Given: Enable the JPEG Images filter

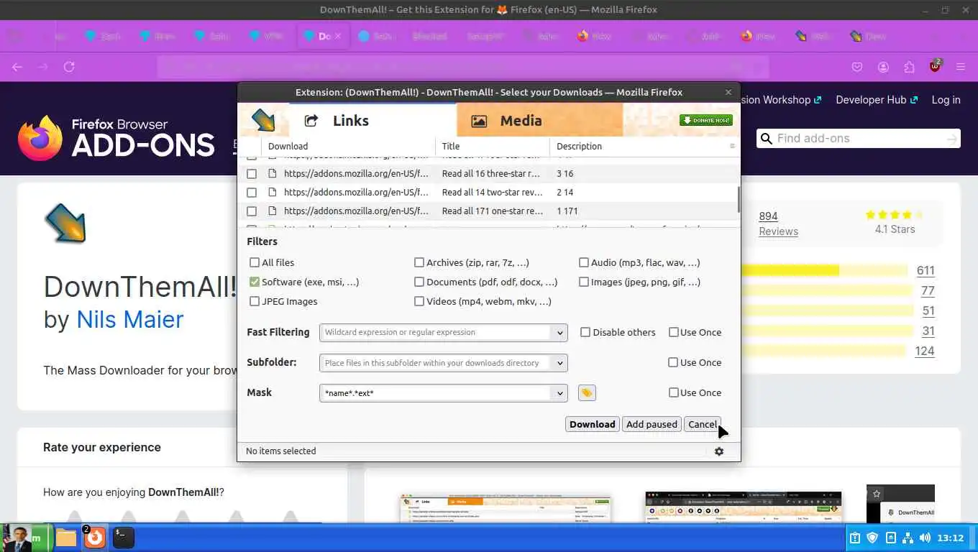Looking at the screenshot, I should click(x=255, y=301).
